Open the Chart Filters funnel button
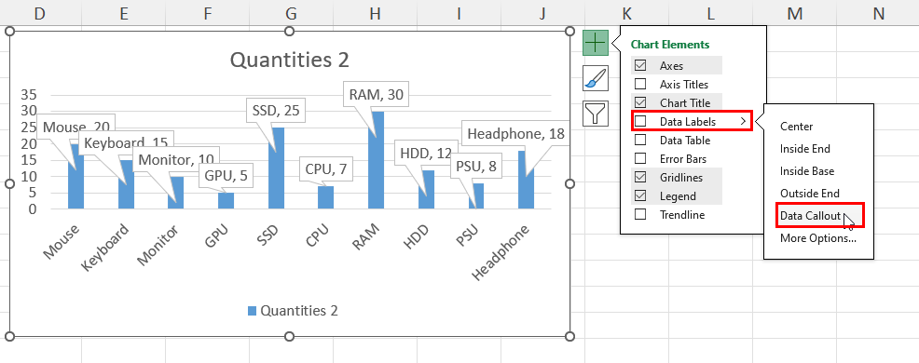Viewport: 919px width, 363px height. tap(596, 113)
